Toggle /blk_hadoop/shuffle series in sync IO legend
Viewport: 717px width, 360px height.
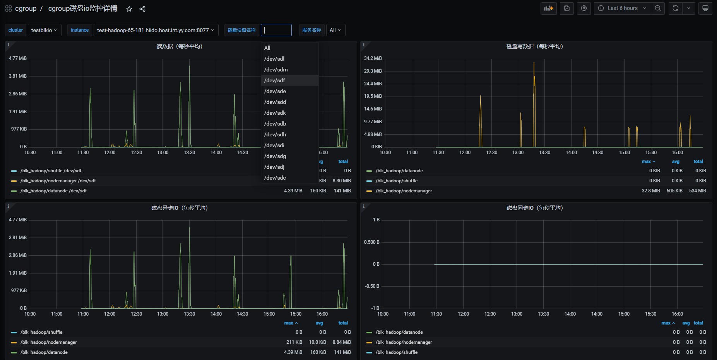(396, 352)
